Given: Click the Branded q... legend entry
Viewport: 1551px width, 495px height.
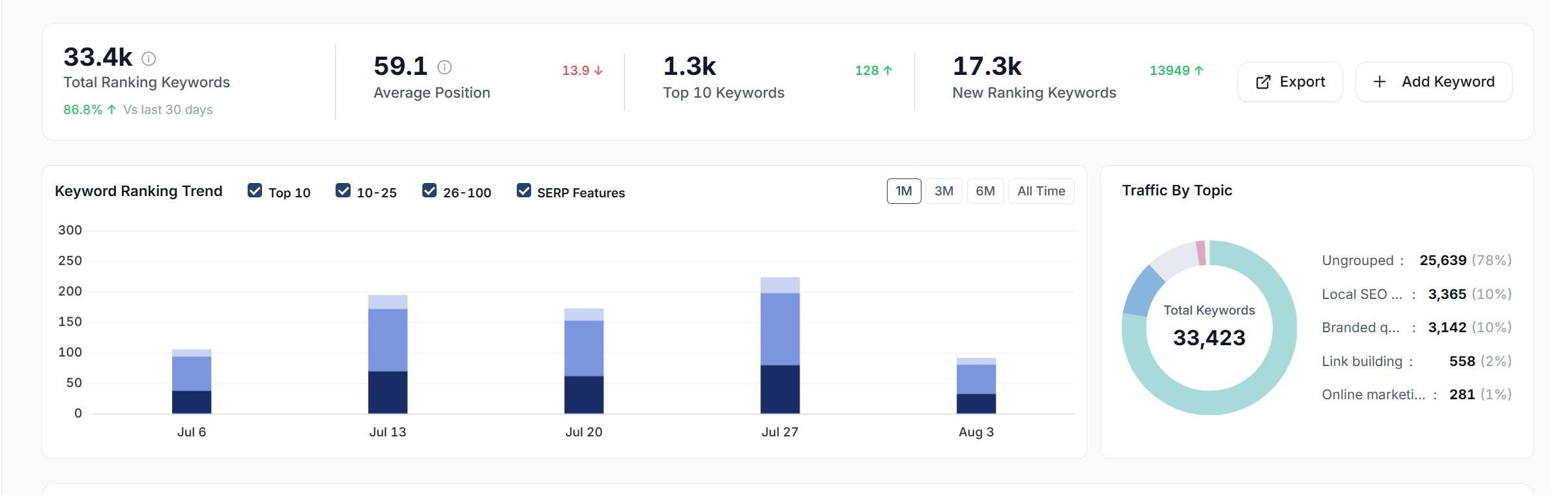Looking at the screenshot, I should (x=1416, y=328).
